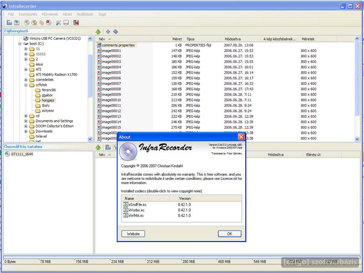The width and height of the screenshot is (364, 273).
Task: Click the green up arrow in the project pane
Action: 98,147
